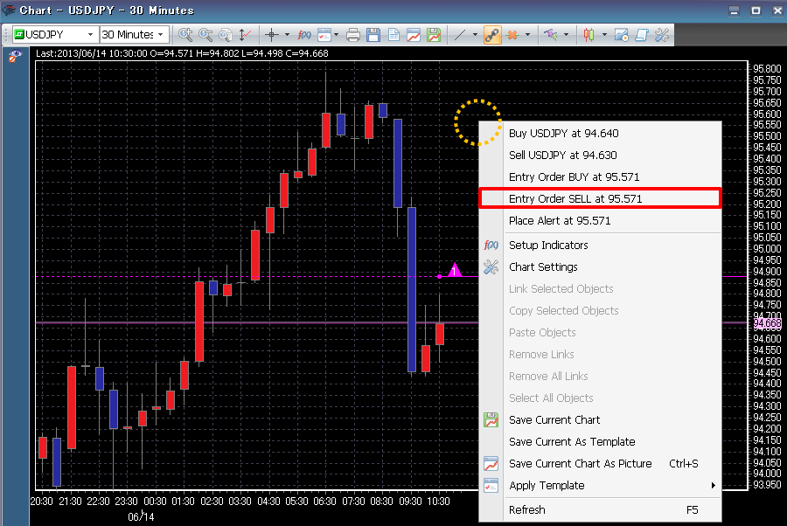Select the crosshair cursor tool
The image size is (787, 526).
pos(272,35)
